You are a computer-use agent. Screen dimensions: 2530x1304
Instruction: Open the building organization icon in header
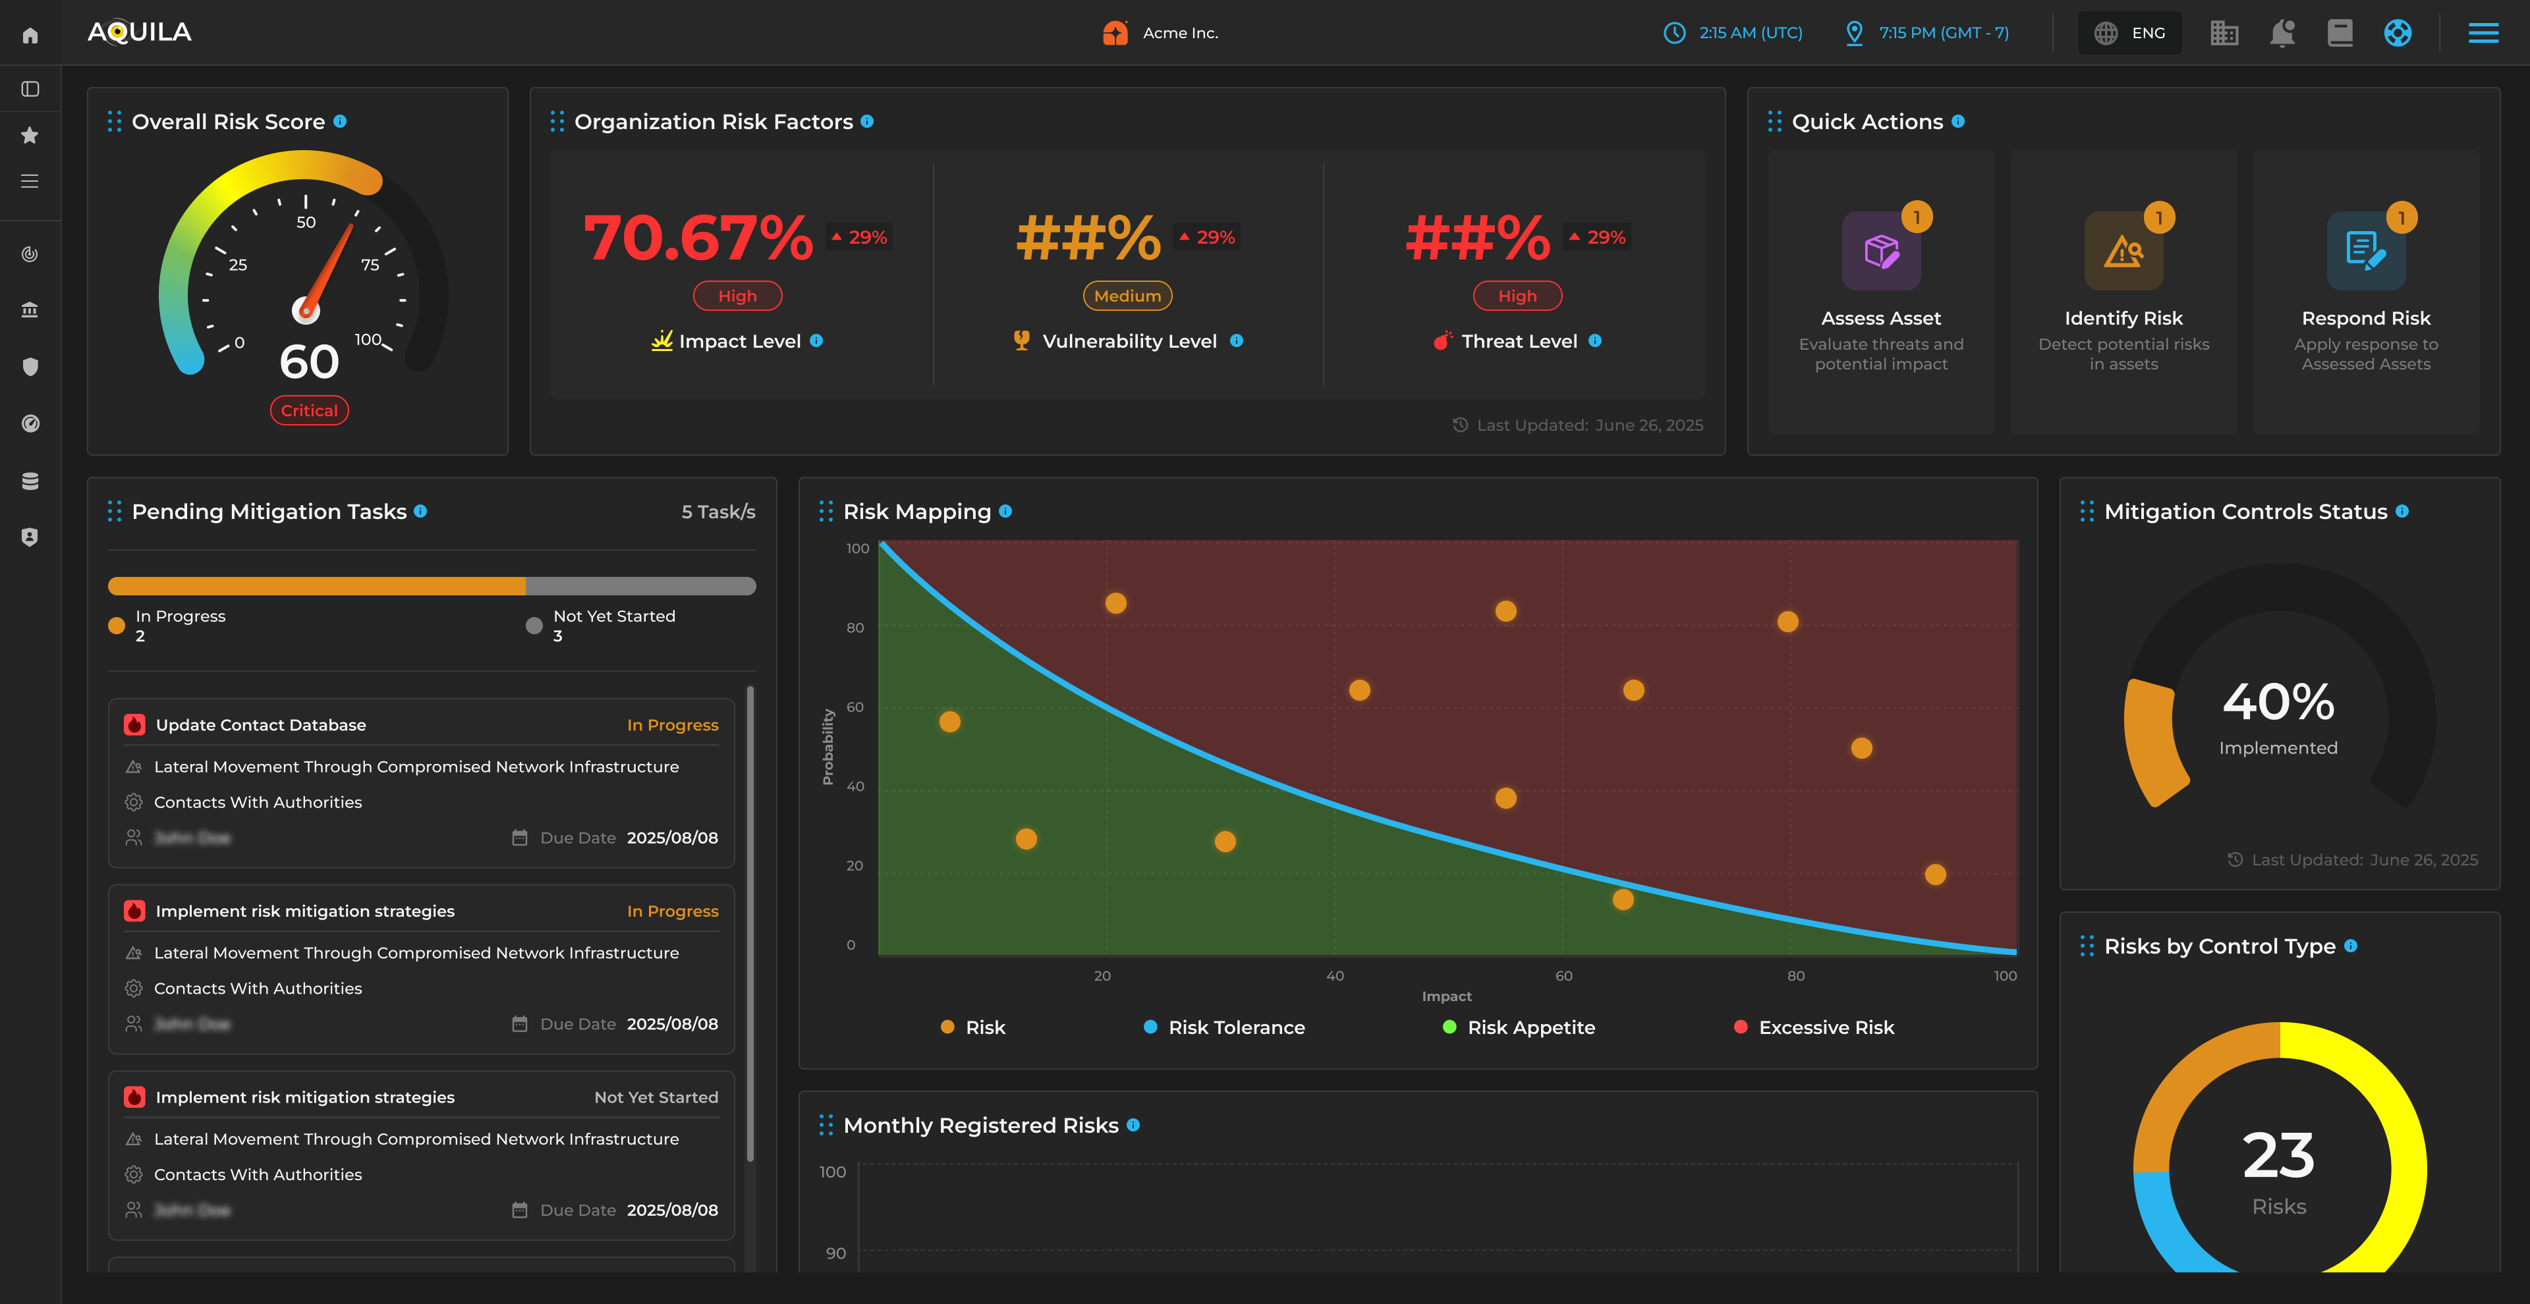click(x=2224, y=34)
